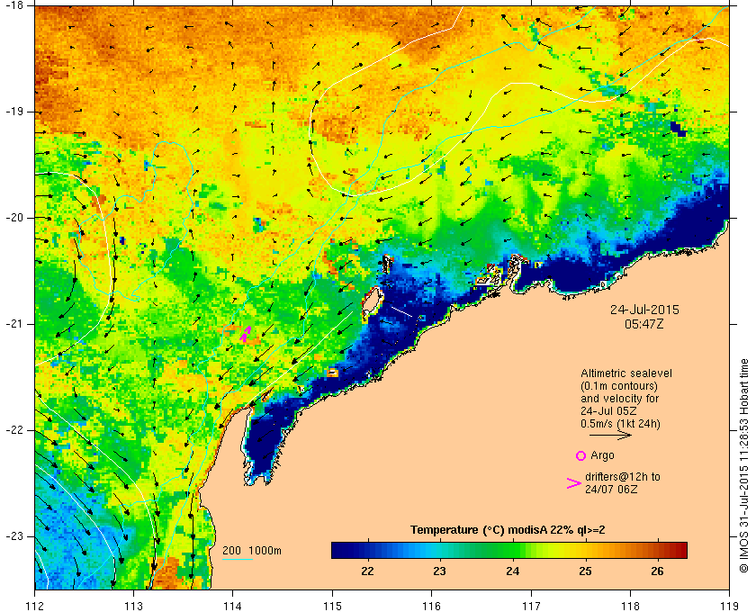Click the cyan 200m isobath legend line
This screenshot has height=612, width=756.
(x=238, y=560)
